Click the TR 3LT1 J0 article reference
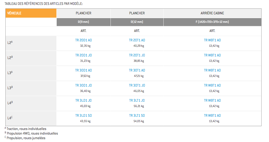 [x=137, y=100]
